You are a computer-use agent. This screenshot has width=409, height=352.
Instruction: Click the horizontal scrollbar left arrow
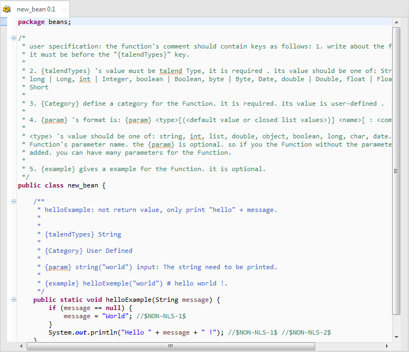pyautogui.click(x=21, y=346)
